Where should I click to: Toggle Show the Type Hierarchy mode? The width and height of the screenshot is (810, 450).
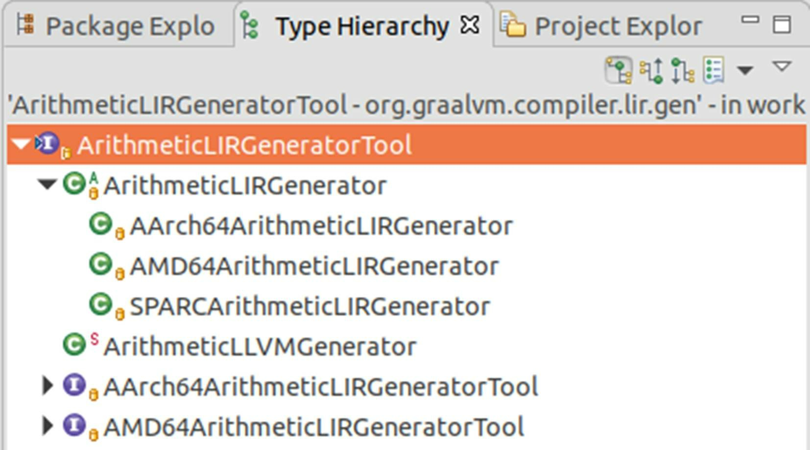pyautogui.click(x=619, y=71)
